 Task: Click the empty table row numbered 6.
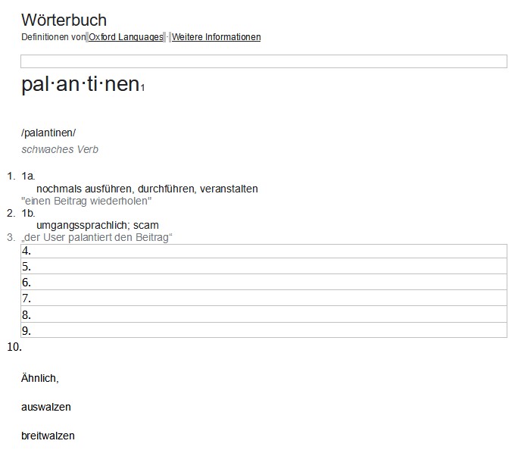(264, 282)
